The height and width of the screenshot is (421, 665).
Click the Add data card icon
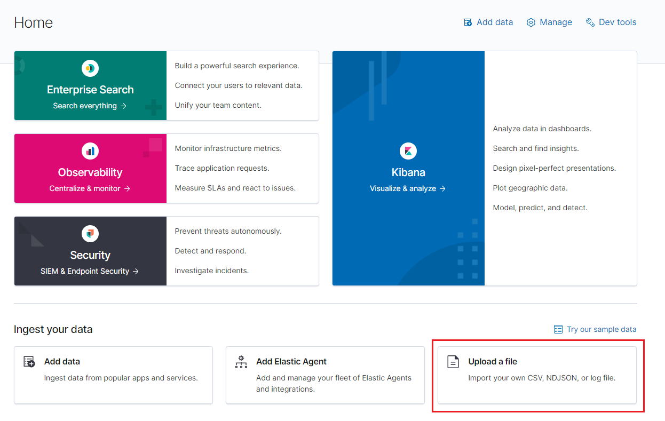pos(29,362)
